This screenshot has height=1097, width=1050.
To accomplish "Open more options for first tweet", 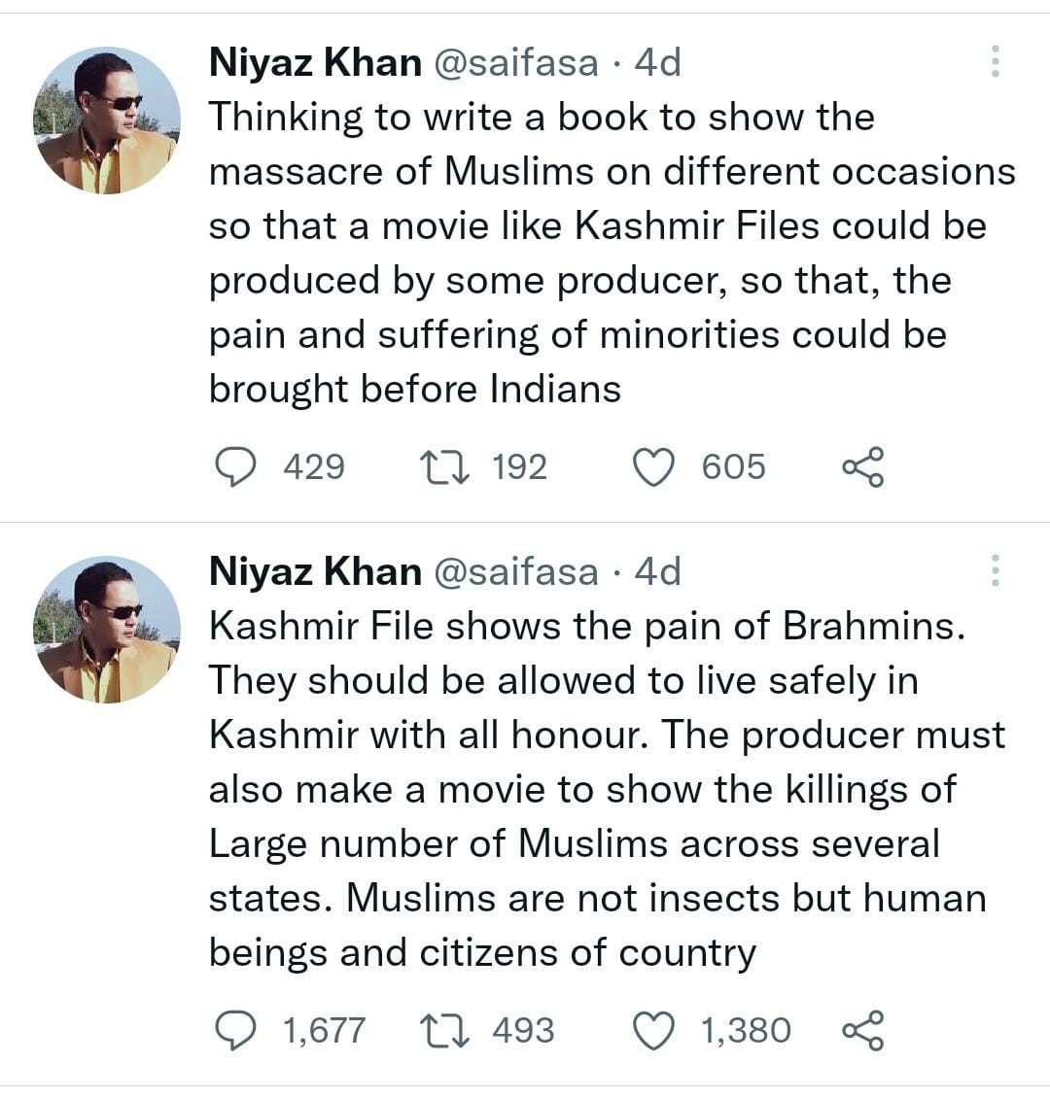I will (995, 62).
